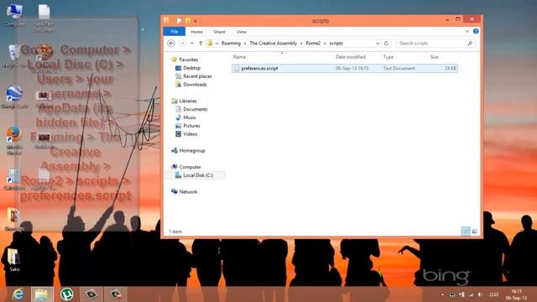The height and width of the screenshot is (302, 537).
Task: Select the Google Earth desktop icon
Action: coord(14,97)
